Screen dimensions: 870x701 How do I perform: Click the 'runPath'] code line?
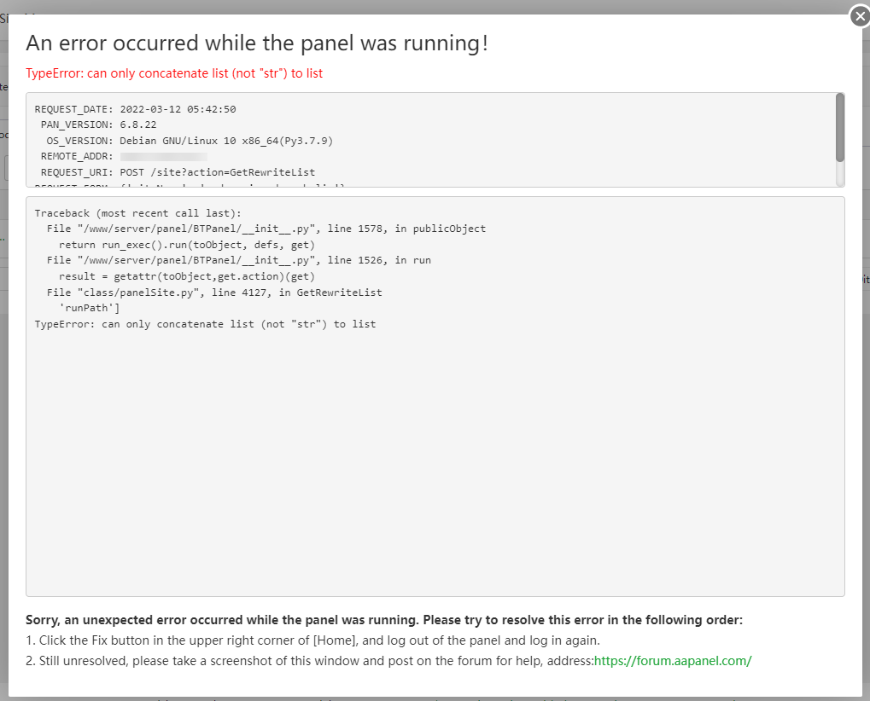pyautogui.click(x=90, y=308)
